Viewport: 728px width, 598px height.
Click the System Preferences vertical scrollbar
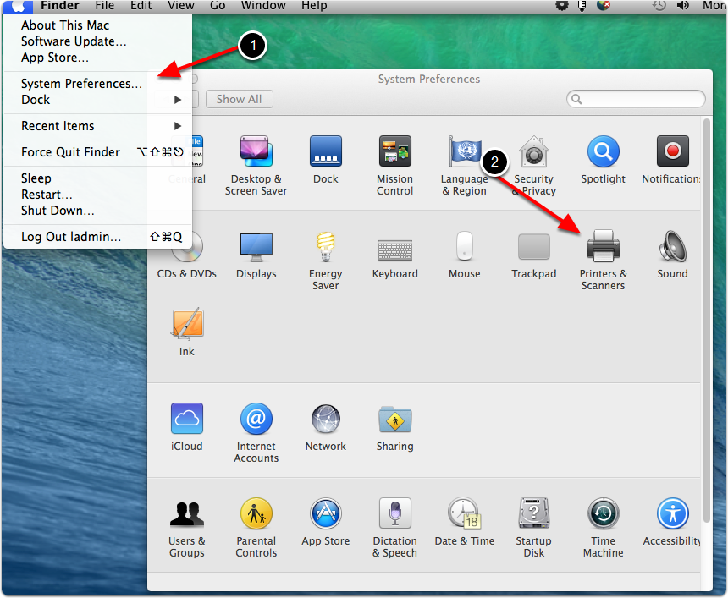pyautogui.click(x=707, y=320)
